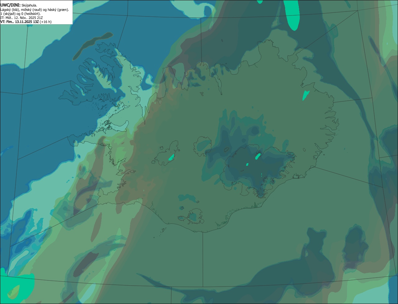The image size is (398, 304).
Task: Click the "UWC/DINI:" bold heading
Action: [10, 5]
